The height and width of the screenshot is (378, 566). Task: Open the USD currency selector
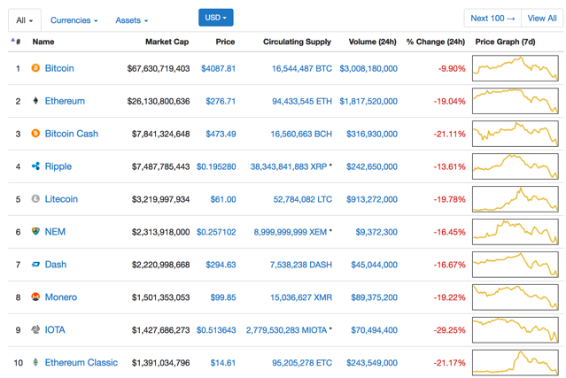(x=216, y=18)
